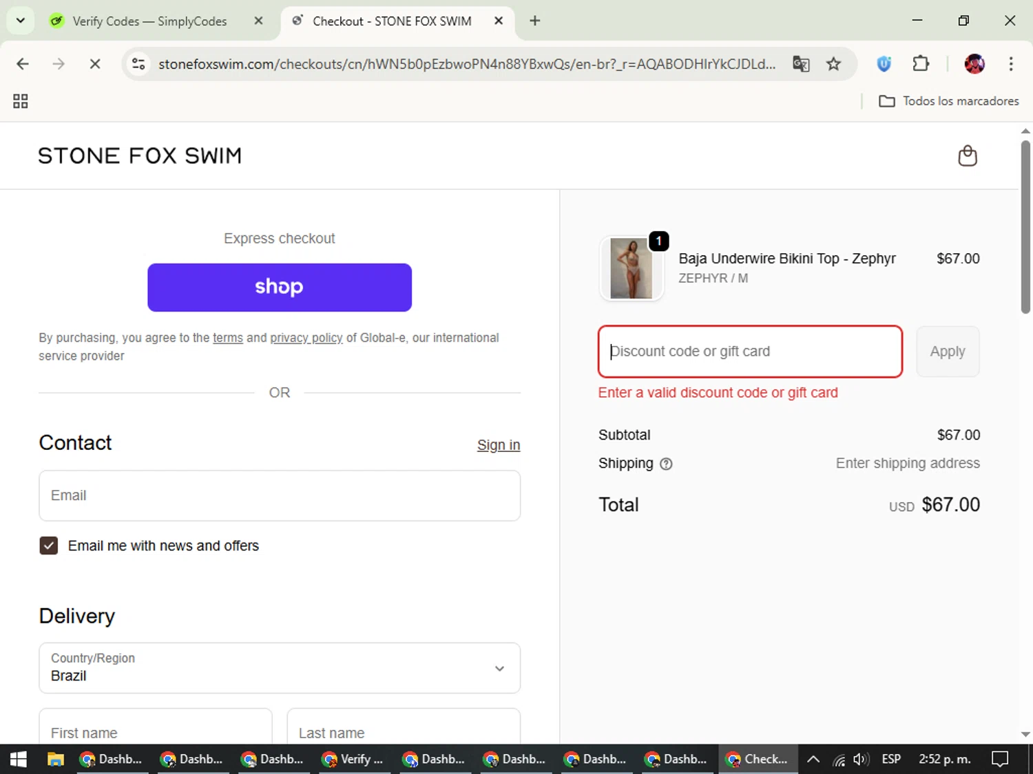Show hidden system tray icons

813,759
